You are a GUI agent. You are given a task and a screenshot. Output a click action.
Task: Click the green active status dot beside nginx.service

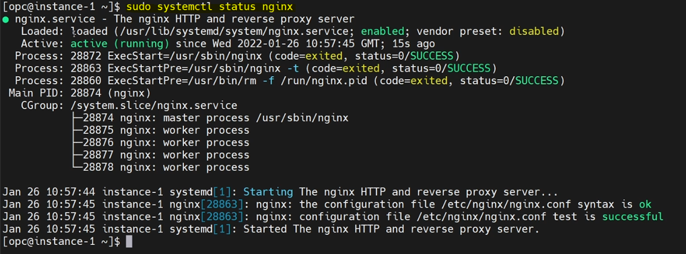[6, 19]
